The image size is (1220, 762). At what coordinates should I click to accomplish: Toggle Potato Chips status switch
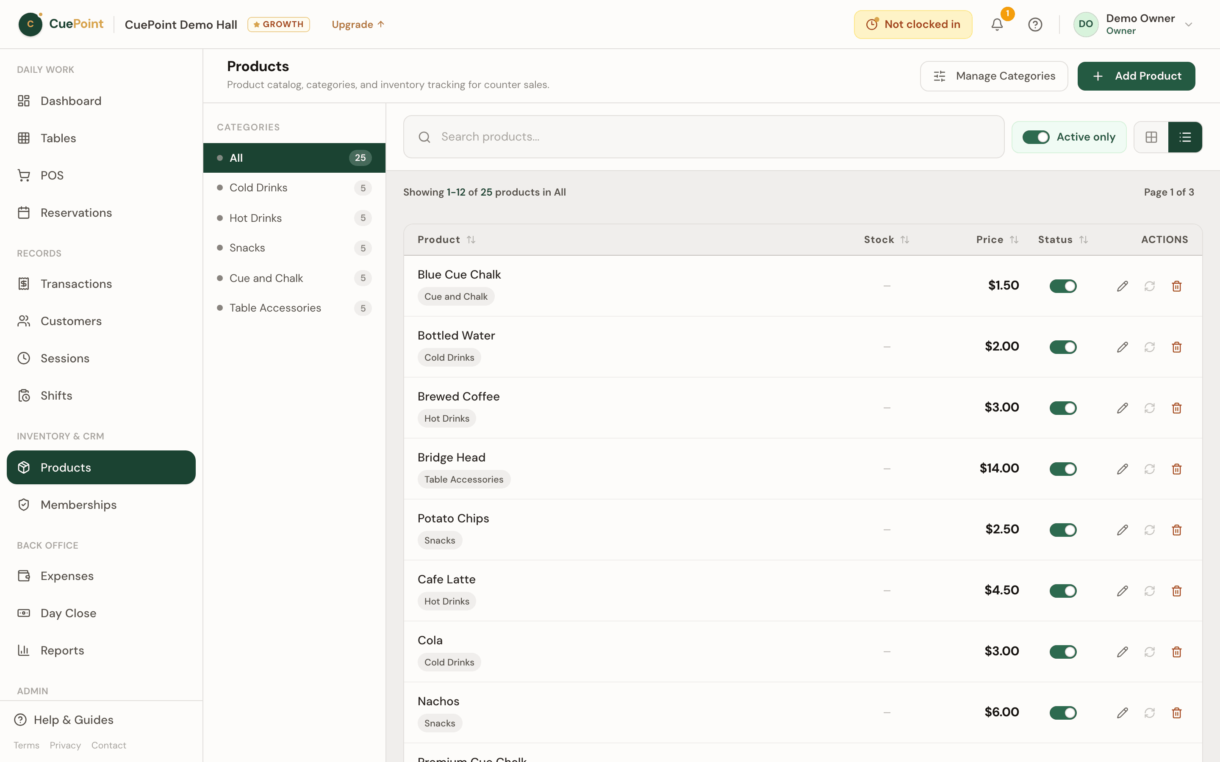[1063, 530]
